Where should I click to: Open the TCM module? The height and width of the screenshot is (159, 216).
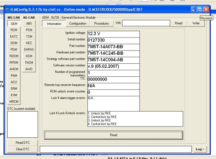[x=29, y=37]
